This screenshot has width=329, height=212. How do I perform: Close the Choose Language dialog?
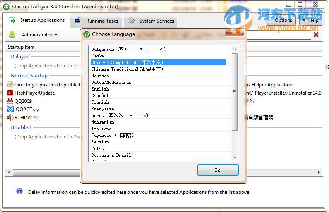[235, 32]
